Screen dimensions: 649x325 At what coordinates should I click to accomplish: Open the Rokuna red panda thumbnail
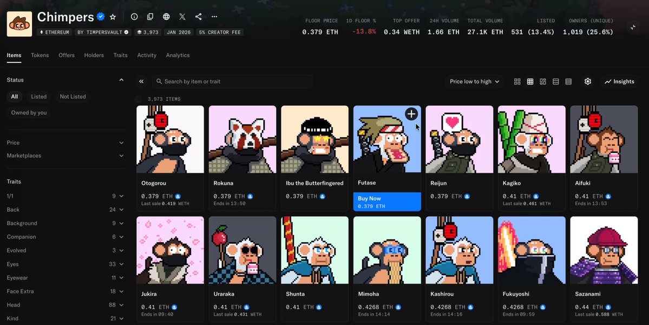click(x=242, y=139)
